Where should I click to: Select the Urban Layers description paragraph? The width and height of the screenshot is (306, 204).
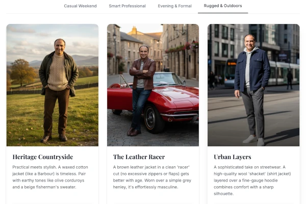point(252,181)
